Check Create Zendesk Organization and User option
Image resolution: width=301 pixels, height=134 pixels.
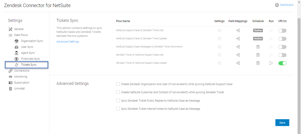pyautogui.click(x=118, y=84)
